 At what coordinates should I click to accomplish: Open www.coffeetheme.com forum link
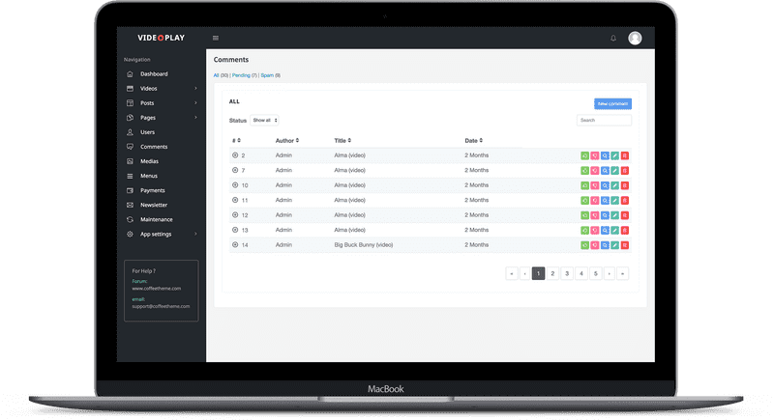[156, 289]
